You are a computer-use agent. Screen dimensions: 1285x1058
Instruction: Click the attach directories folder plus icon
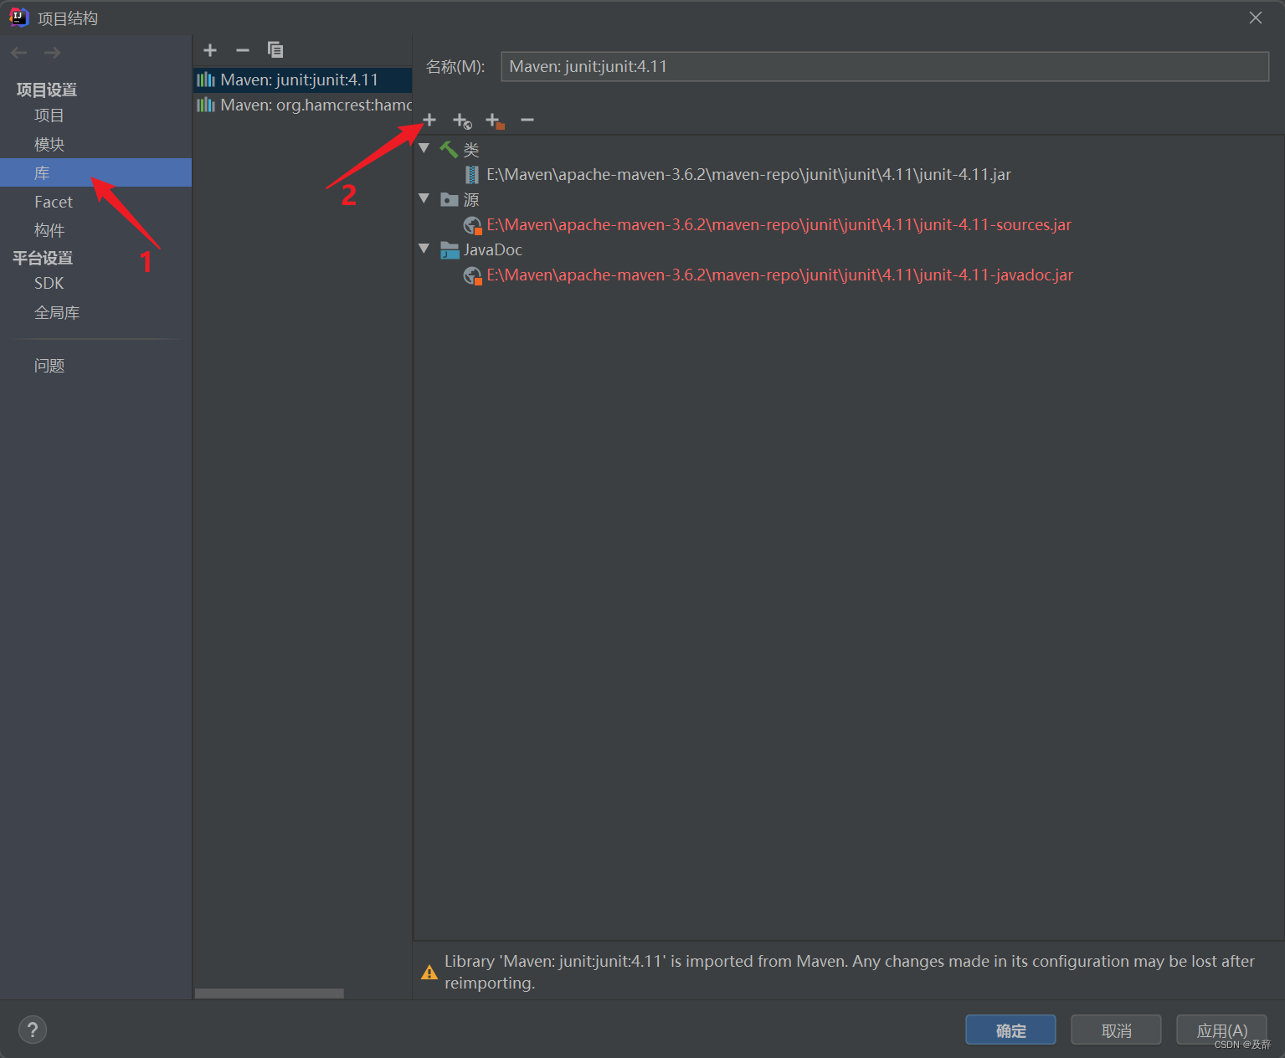495,120
